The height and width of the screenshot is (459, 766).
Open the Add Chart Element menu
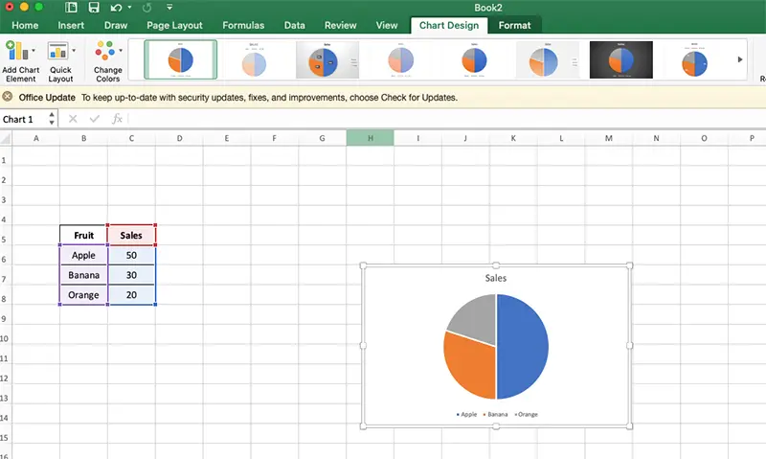tap(20, 61)
